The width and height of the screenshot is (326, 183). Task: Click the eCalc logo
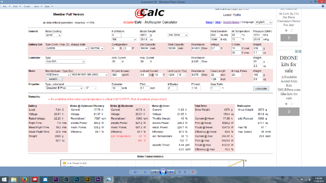[150, 13]
